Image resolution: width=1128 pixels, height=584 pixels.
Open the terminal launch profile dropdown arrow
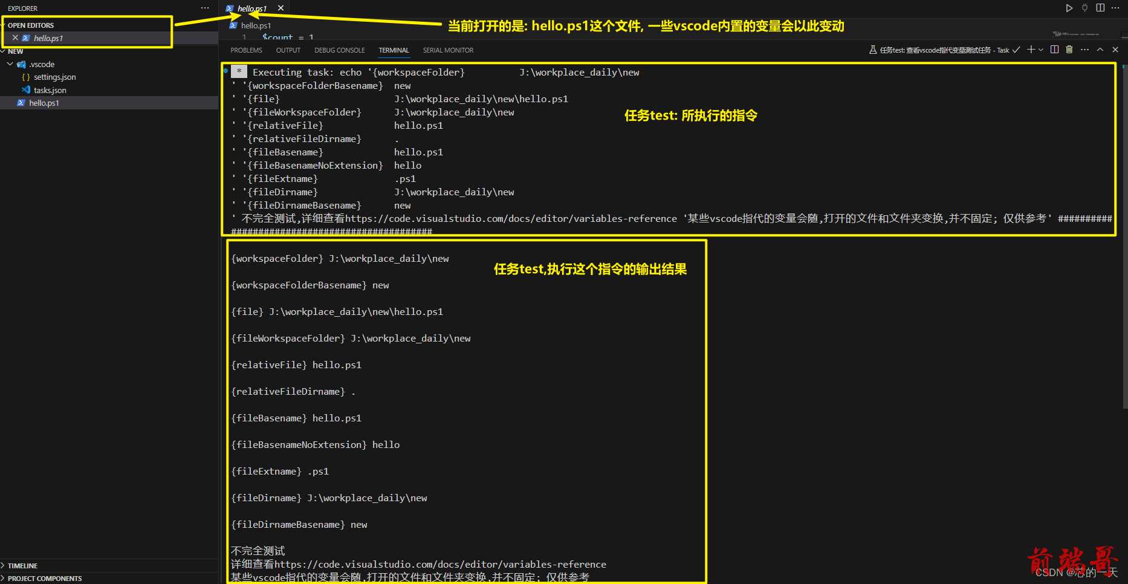(1040, 50)
